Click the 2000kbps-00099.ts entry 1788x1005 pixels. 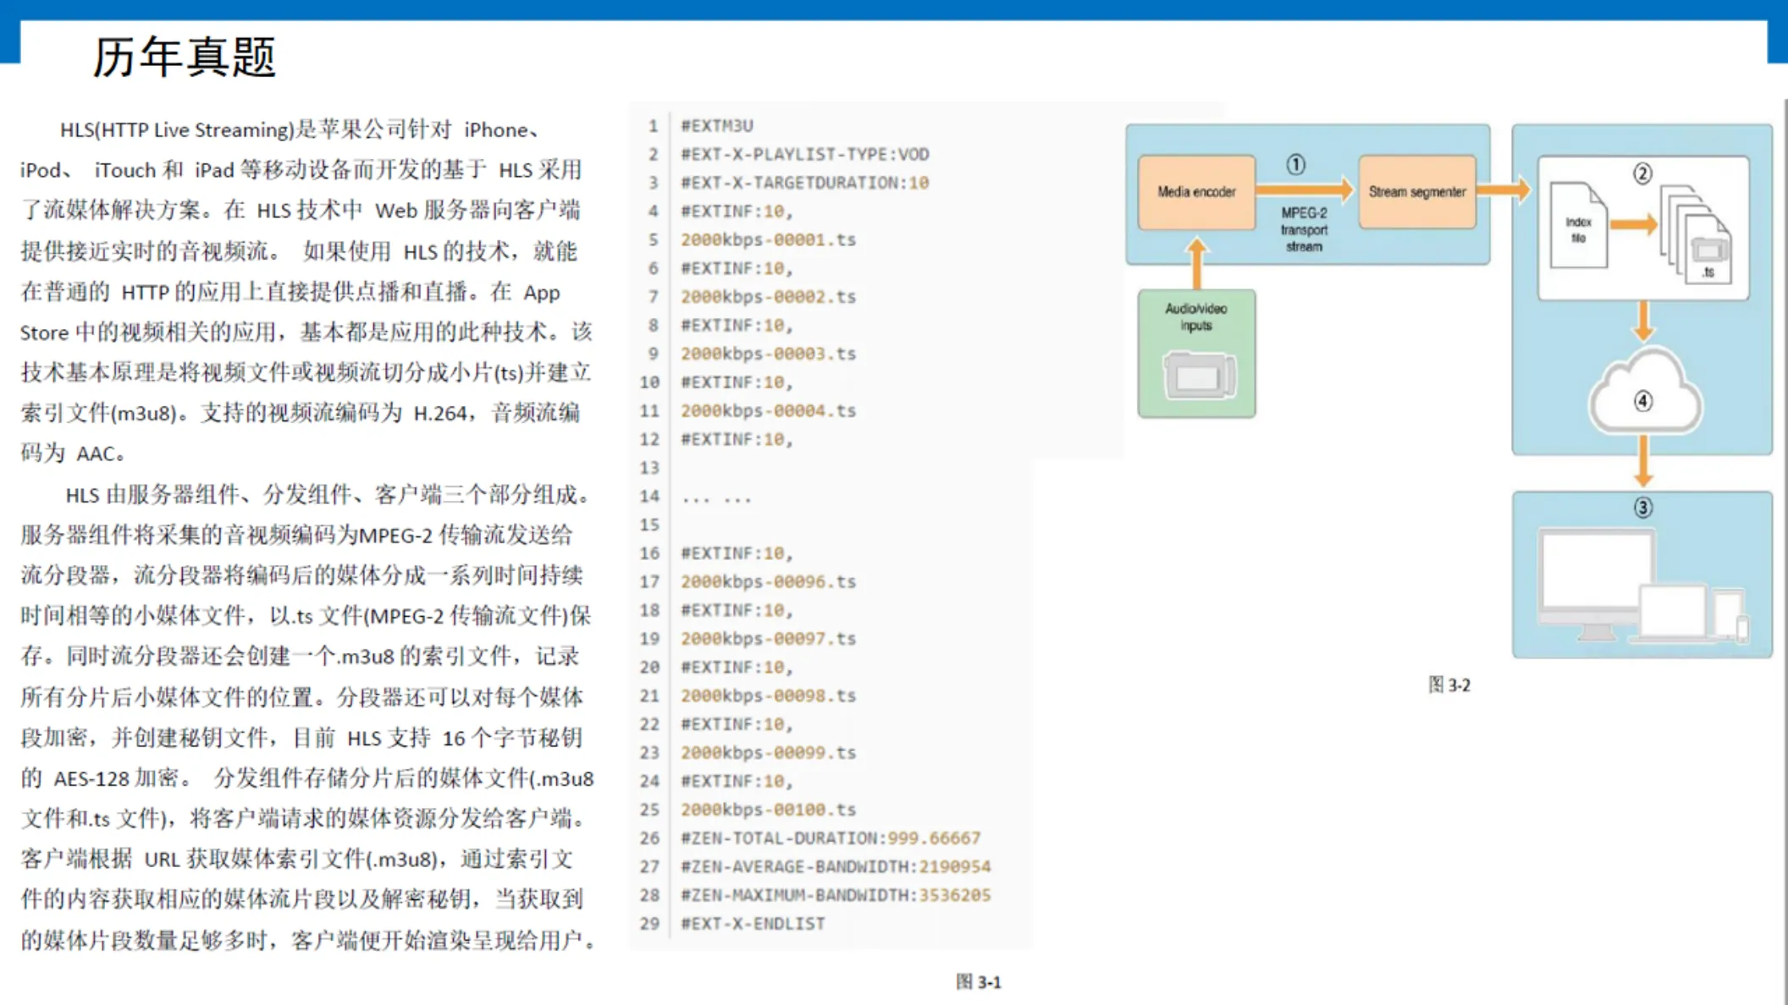click(769, 753)
